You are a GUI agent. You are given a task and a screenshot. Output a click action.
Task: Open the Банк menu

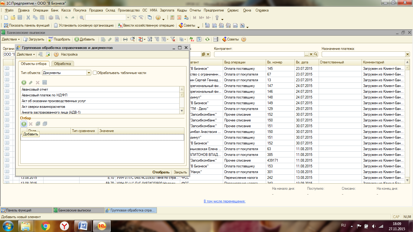point(55,10)
